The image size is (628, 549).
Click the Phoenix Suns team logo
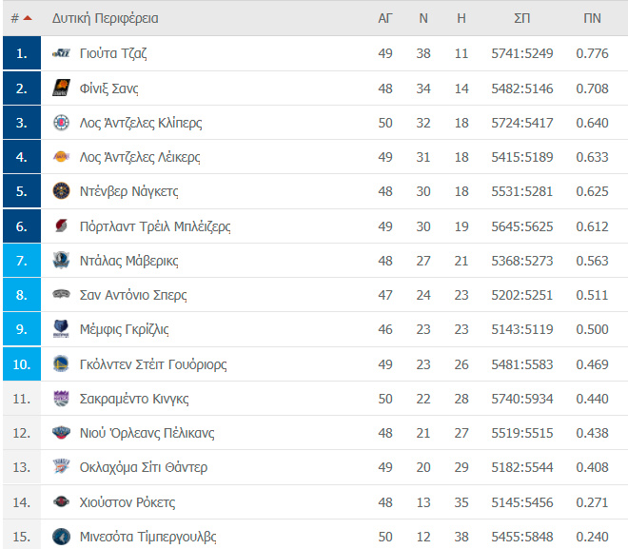coord(61,88)
